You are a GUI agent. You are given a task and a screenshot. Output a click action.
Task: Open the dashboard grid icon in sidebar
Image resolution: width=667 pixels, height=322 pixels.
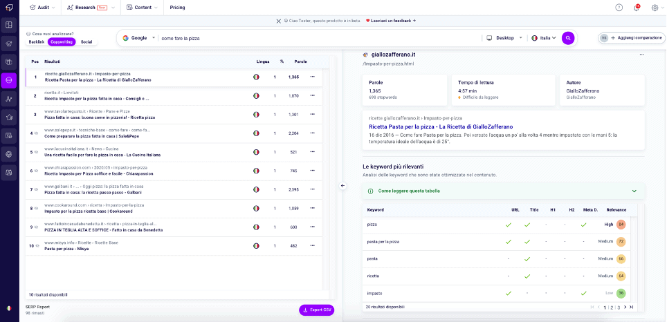tap(9, 25)
